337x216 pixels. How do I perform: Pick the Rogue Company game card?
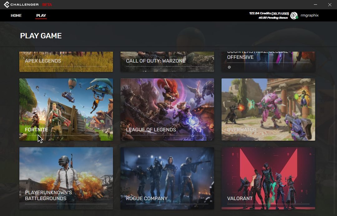[x=167, y=178]
